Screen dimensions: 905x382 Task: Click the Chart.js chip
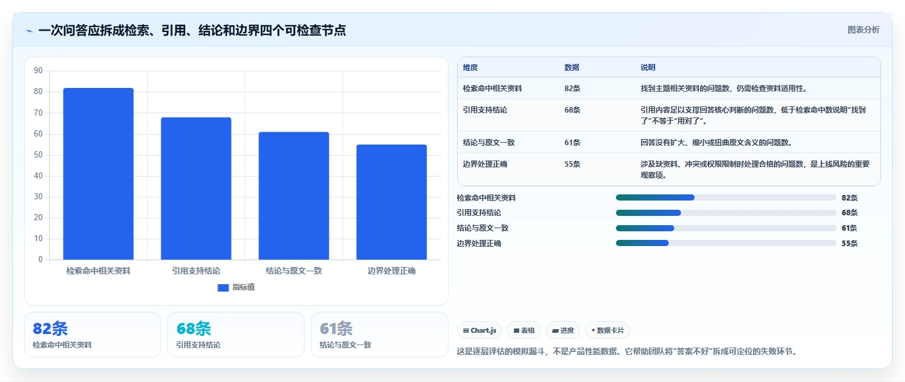click(x=480, y=330)
